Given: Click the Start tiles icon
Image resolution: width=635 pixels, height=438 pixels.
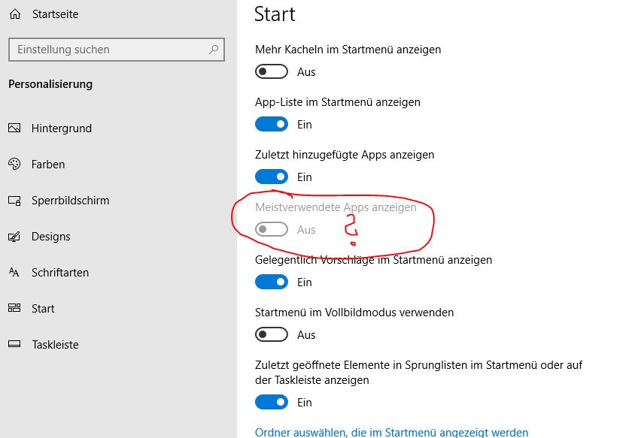Looking at the screenshot, I should pyautogui.click(x=14, y=308).
